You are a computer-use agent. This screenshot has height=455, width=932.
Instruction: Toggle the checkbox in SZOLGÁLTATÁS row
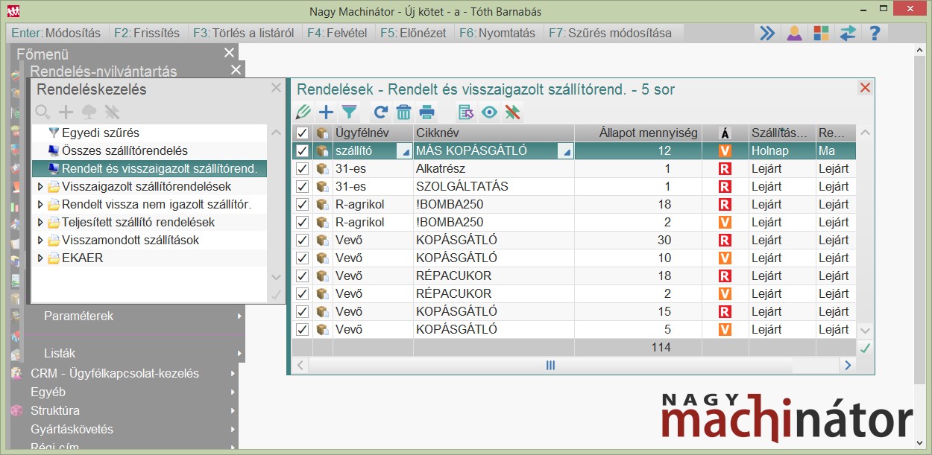[x=302, y=187]
